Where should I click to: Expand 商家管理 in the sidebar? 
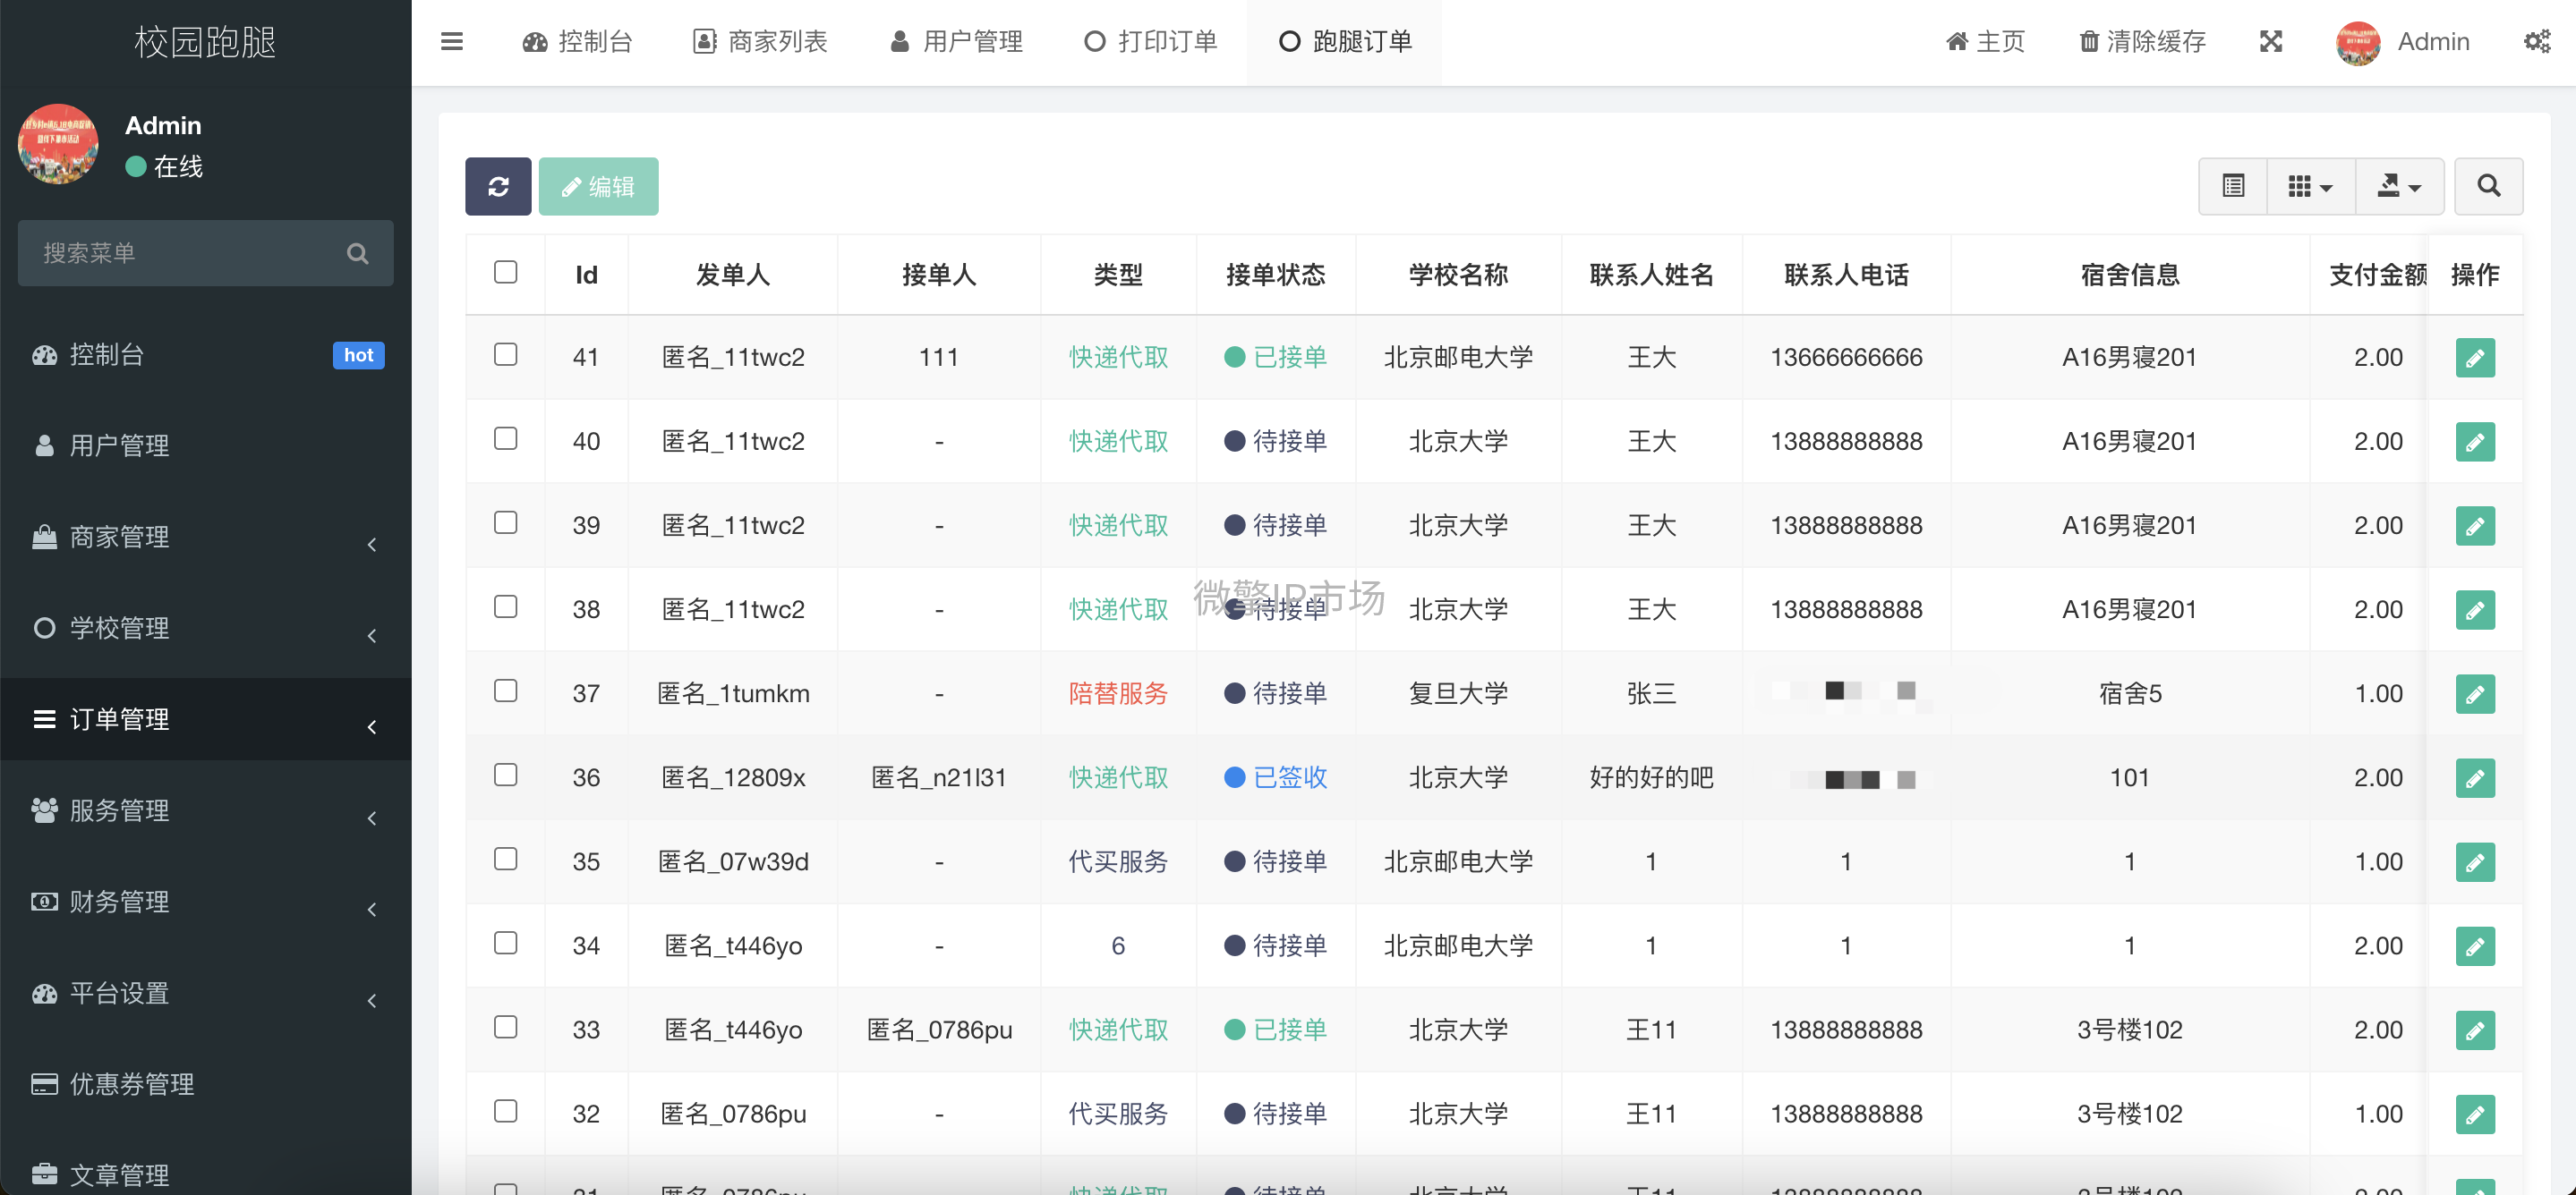pyautogui.click(x=206, y=538)
